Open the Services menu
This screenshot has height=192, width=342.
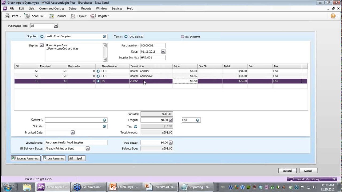coord(117,9)
